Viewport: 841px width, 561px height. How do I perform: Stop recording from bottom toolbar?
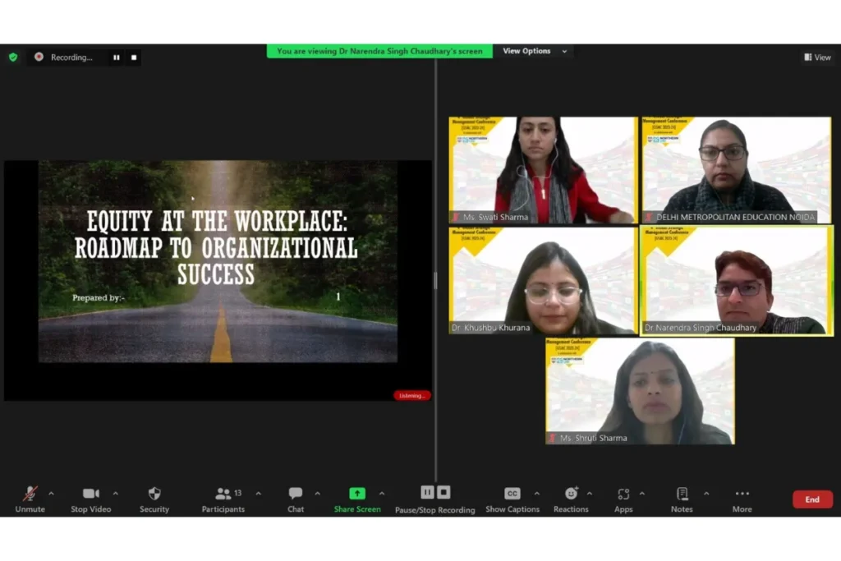443,492
